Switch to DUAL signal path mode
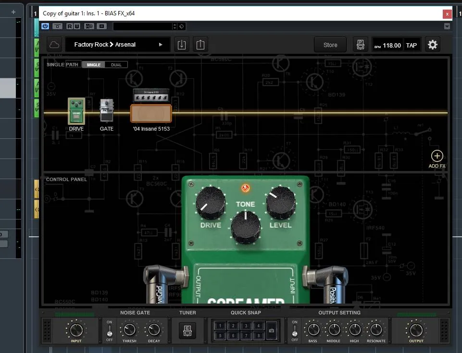462x353 pixels. [x=116, y=65]
